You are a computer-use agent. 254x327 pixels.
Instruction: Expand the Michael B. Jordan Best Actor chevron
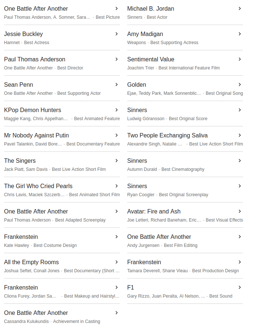pyautogui.click(x=240, y=8)
